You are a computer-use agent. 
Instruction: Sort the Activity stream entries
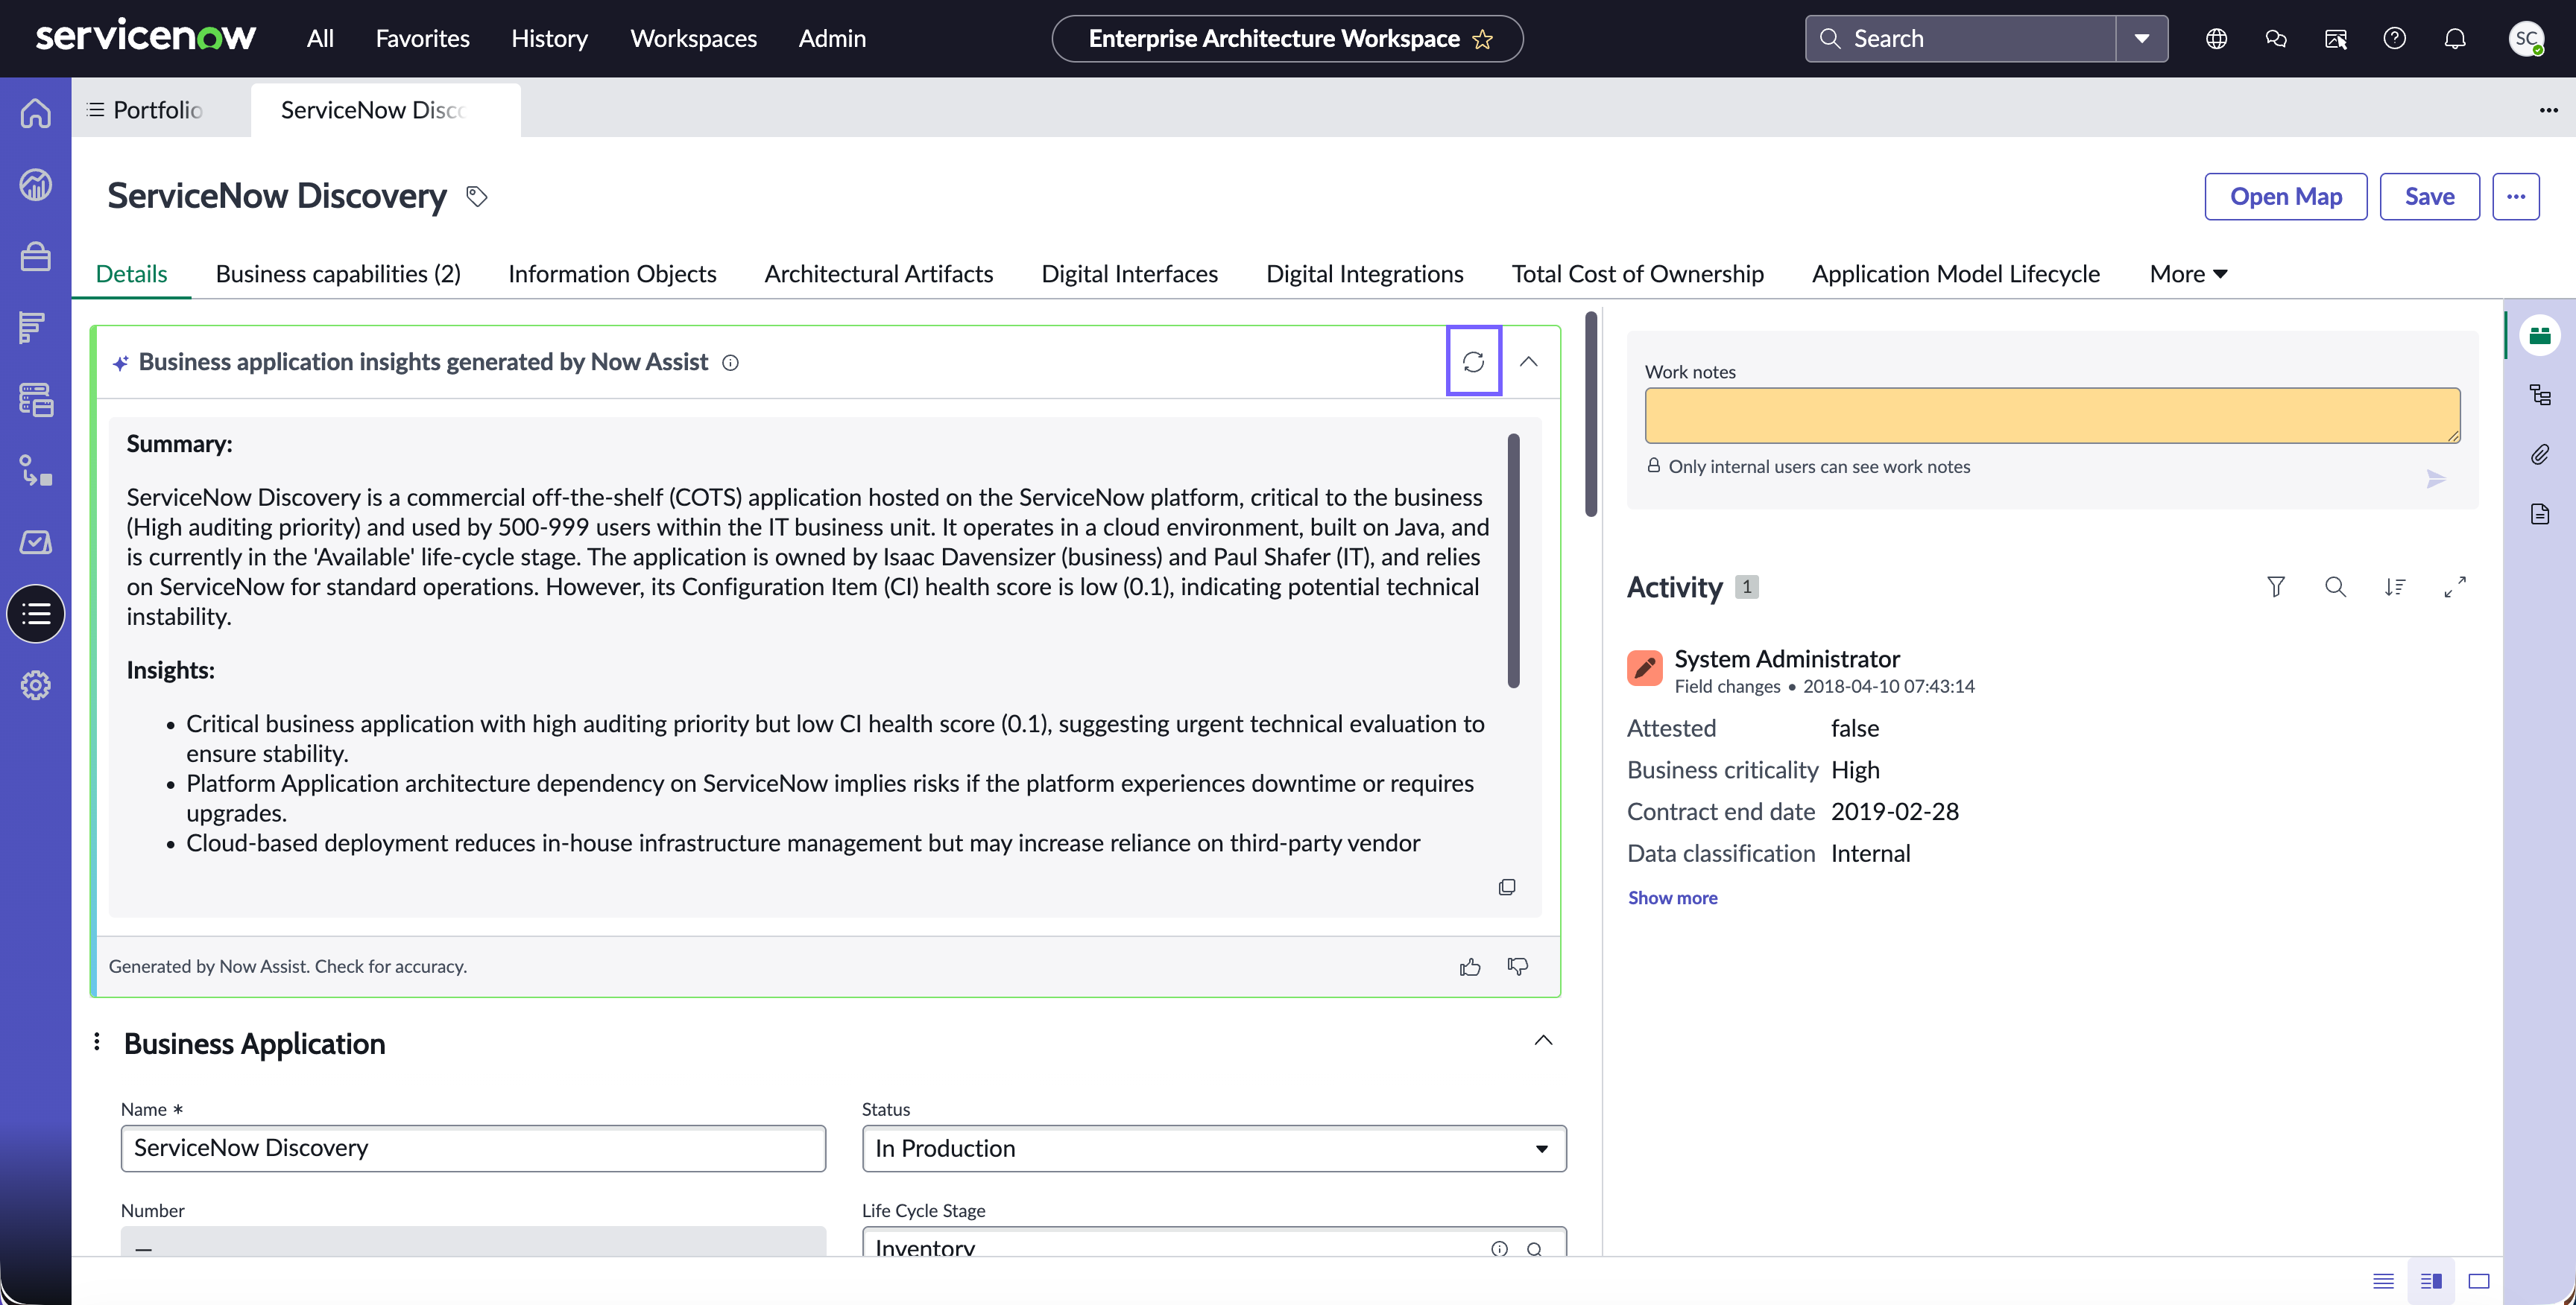2395,586
